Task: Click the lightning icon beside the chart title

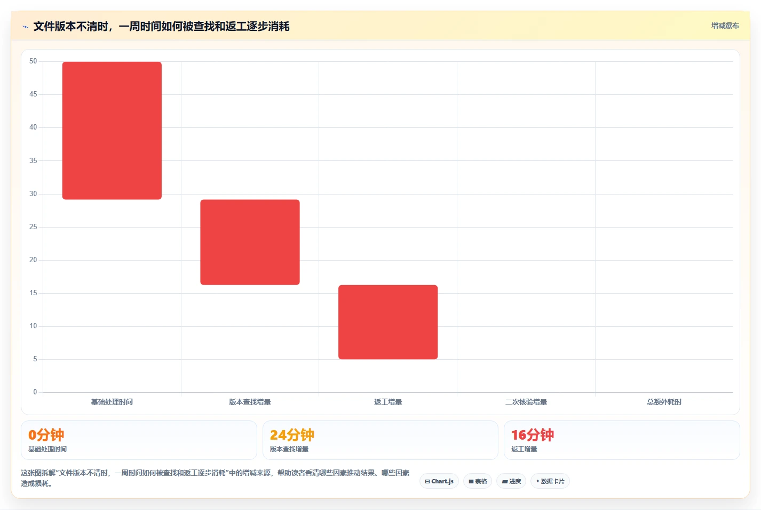Action: tap(25, 27)
